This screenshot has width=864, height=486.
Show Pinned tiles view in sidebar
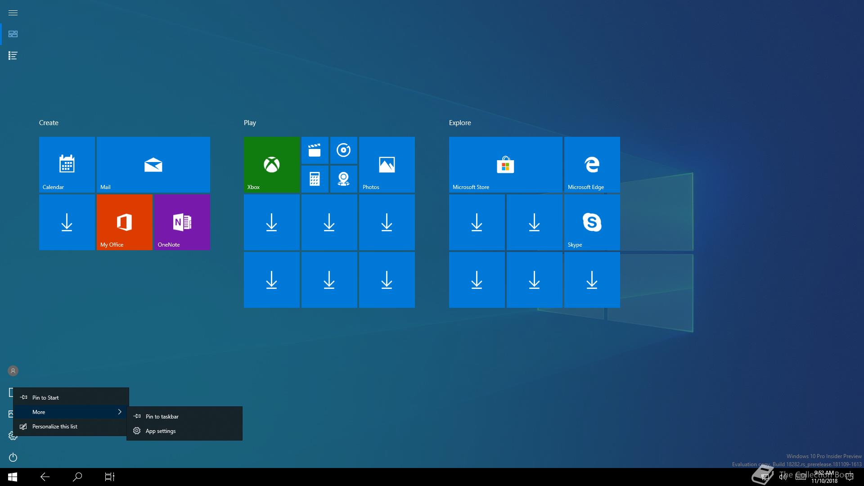[13, 34]
